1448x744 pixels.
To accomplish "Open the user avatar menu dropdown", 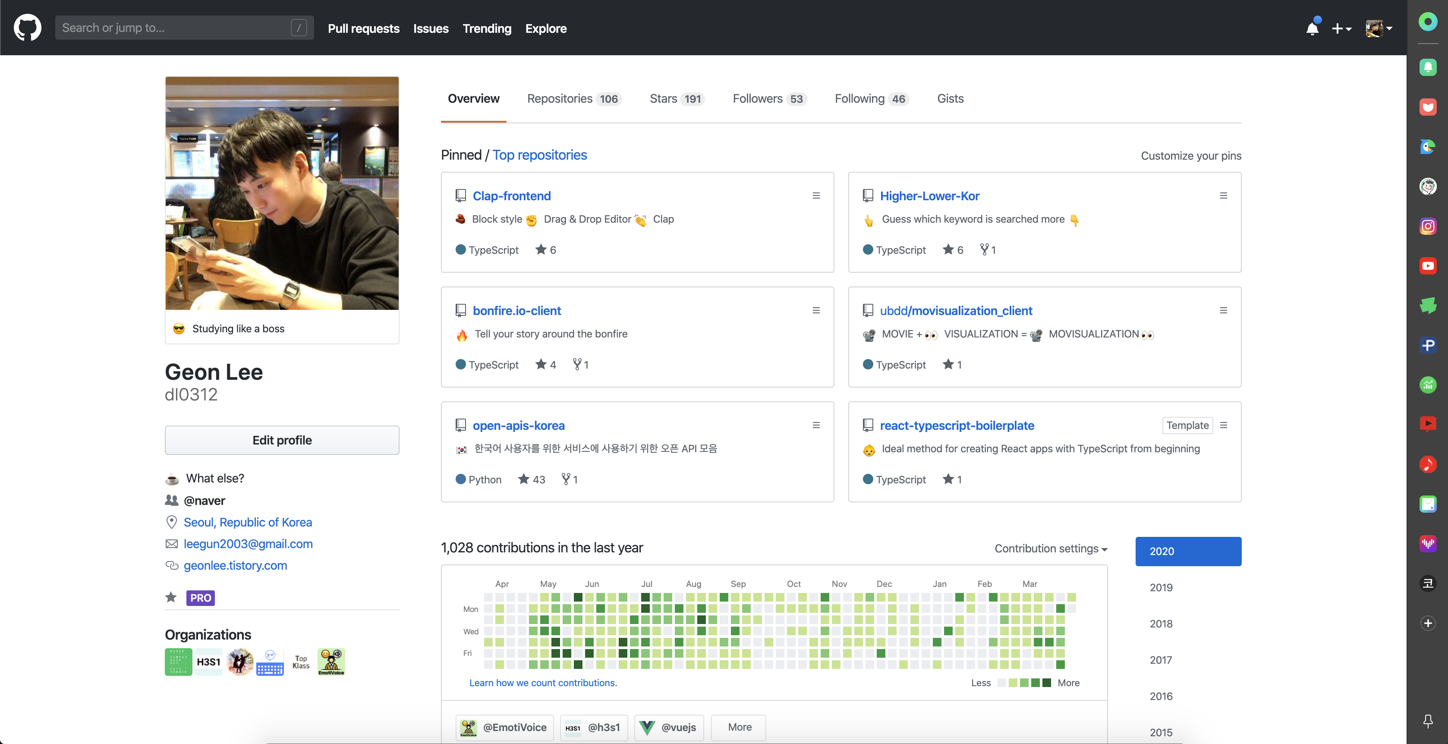I will click(1378, 28).
